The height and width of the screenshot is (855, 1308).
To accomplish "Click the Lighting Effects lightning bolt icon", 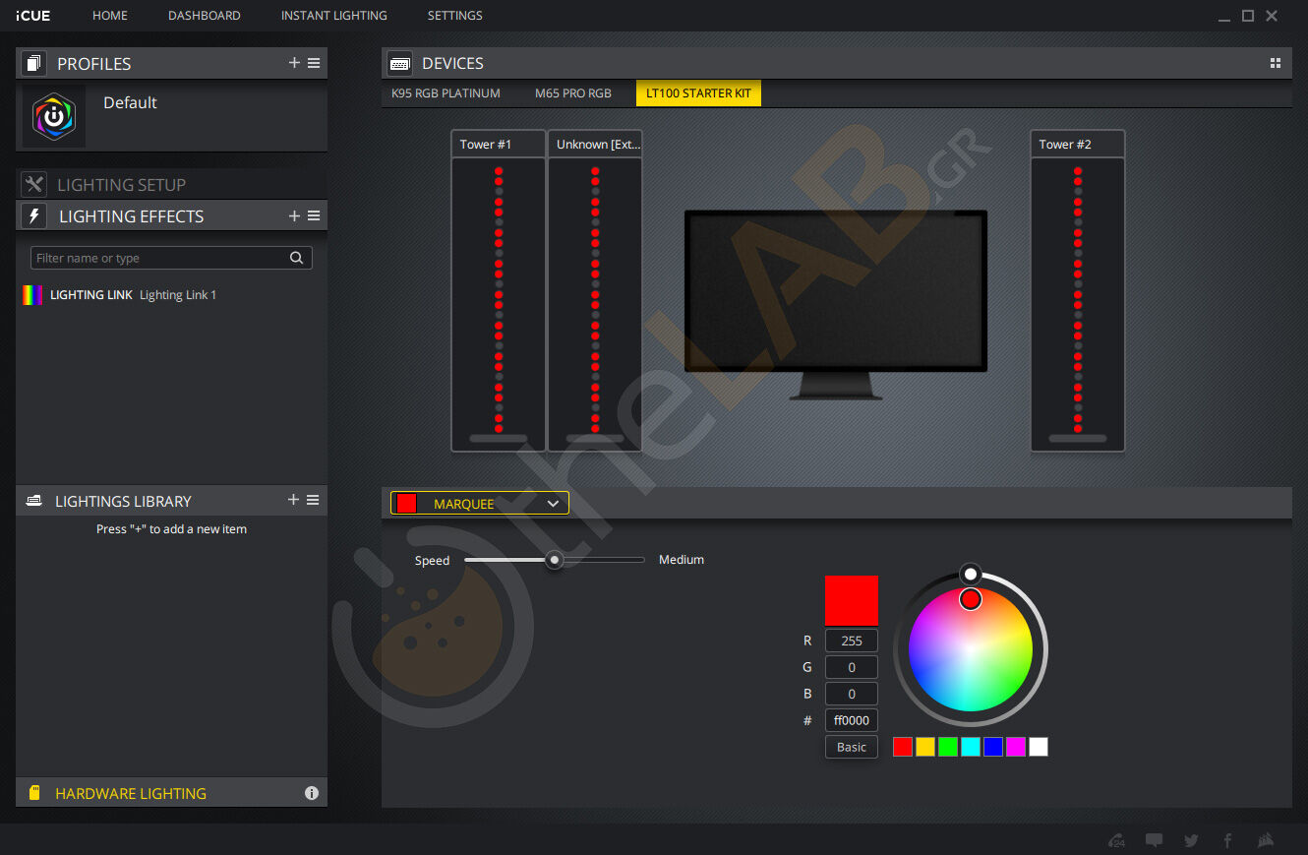I will [33, 215].
